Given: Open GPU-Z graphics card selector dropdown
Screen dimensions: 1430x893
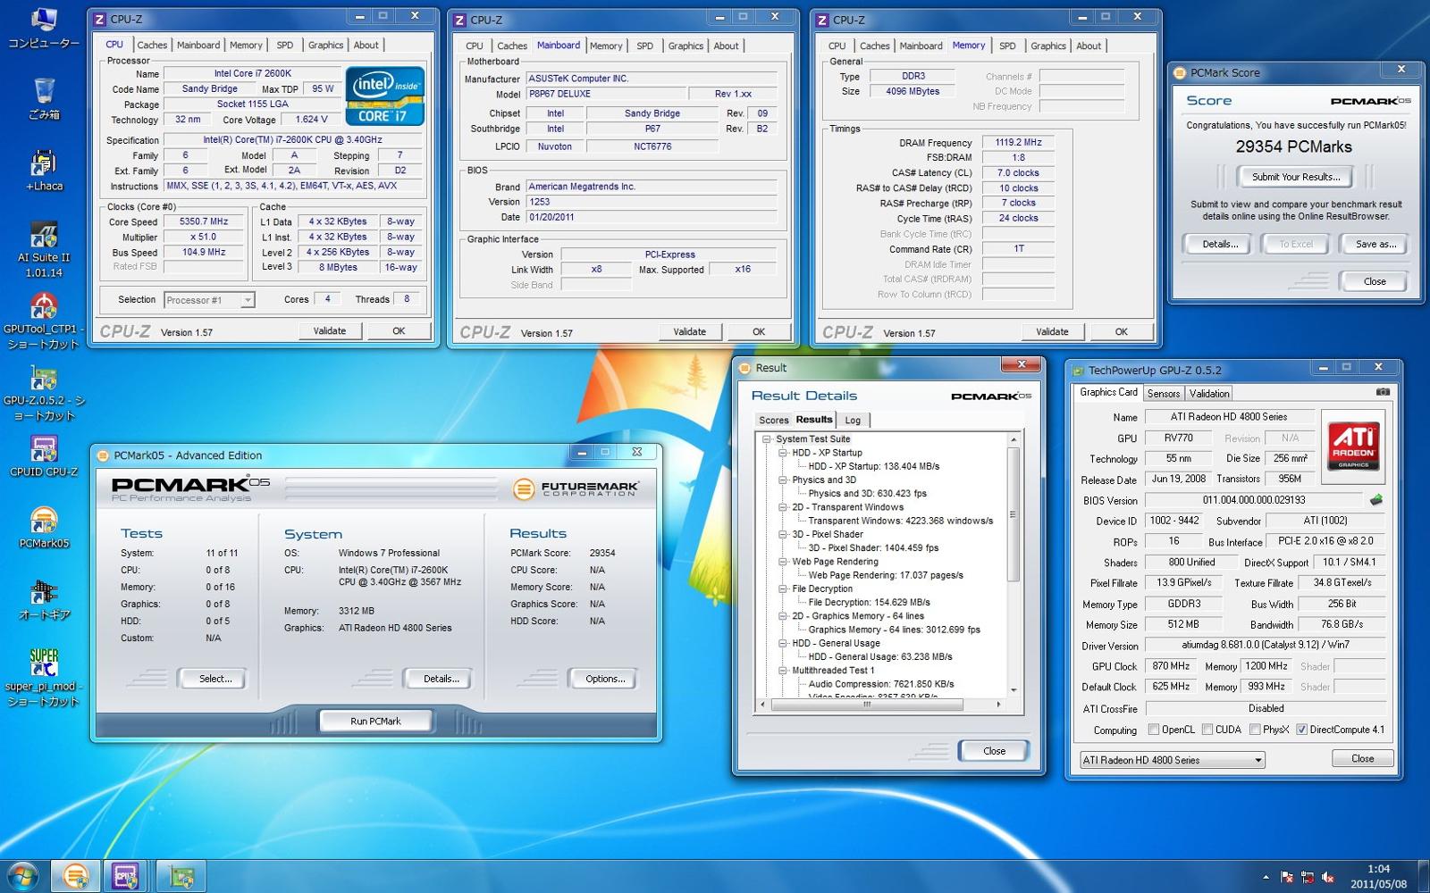Looking at the screenshot, I should point(1173,760).
